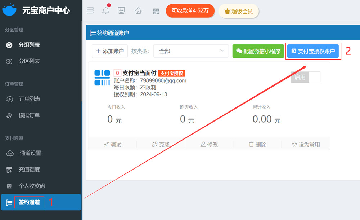Open 通道设置 in the sidebar
Screen dimensions: 360x220
coord(30,153)
